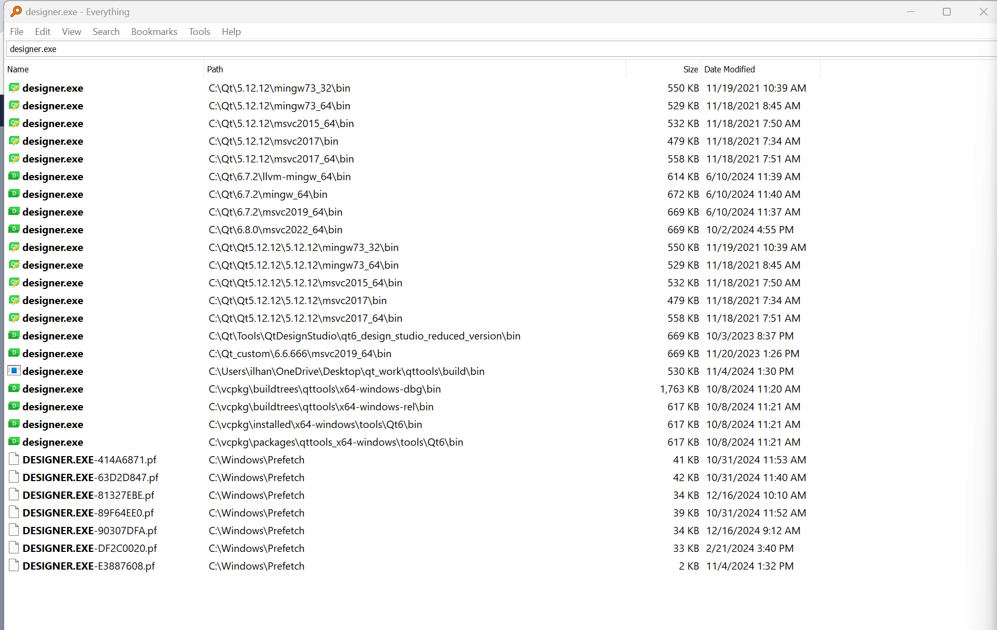Click the Designer icon in vcpkg\packages row
Screen dimensions: 997x630
tap(14, 442)
